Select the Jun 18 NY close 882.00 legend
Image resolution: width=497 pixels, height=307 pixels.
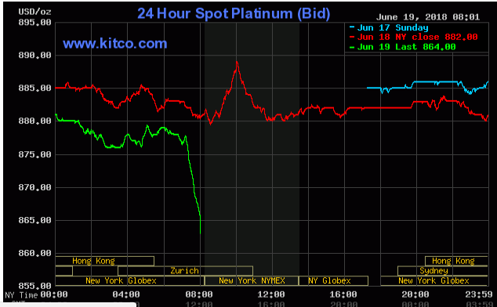pyautogui.click(x=414, y=37)
